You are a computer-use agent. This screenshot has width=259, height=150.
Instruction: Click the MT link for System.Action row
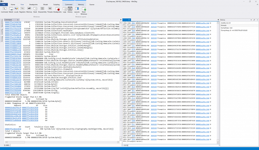(13, 37)
